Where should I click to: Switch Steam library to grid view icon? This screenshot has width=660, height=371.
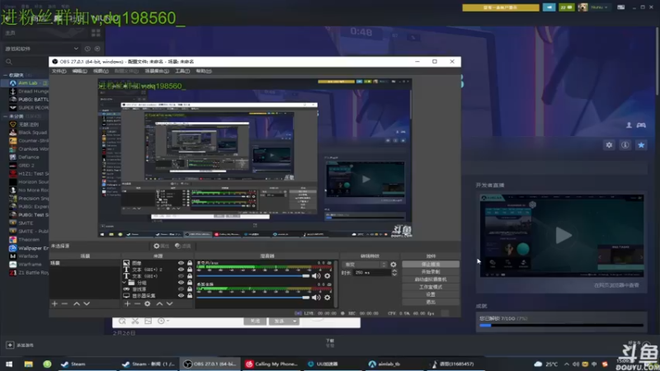coord(96,33)
